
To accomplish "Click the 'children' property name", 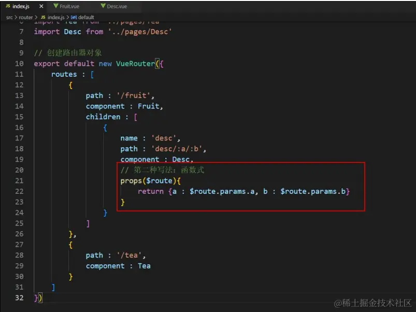I will pos(103,117).
